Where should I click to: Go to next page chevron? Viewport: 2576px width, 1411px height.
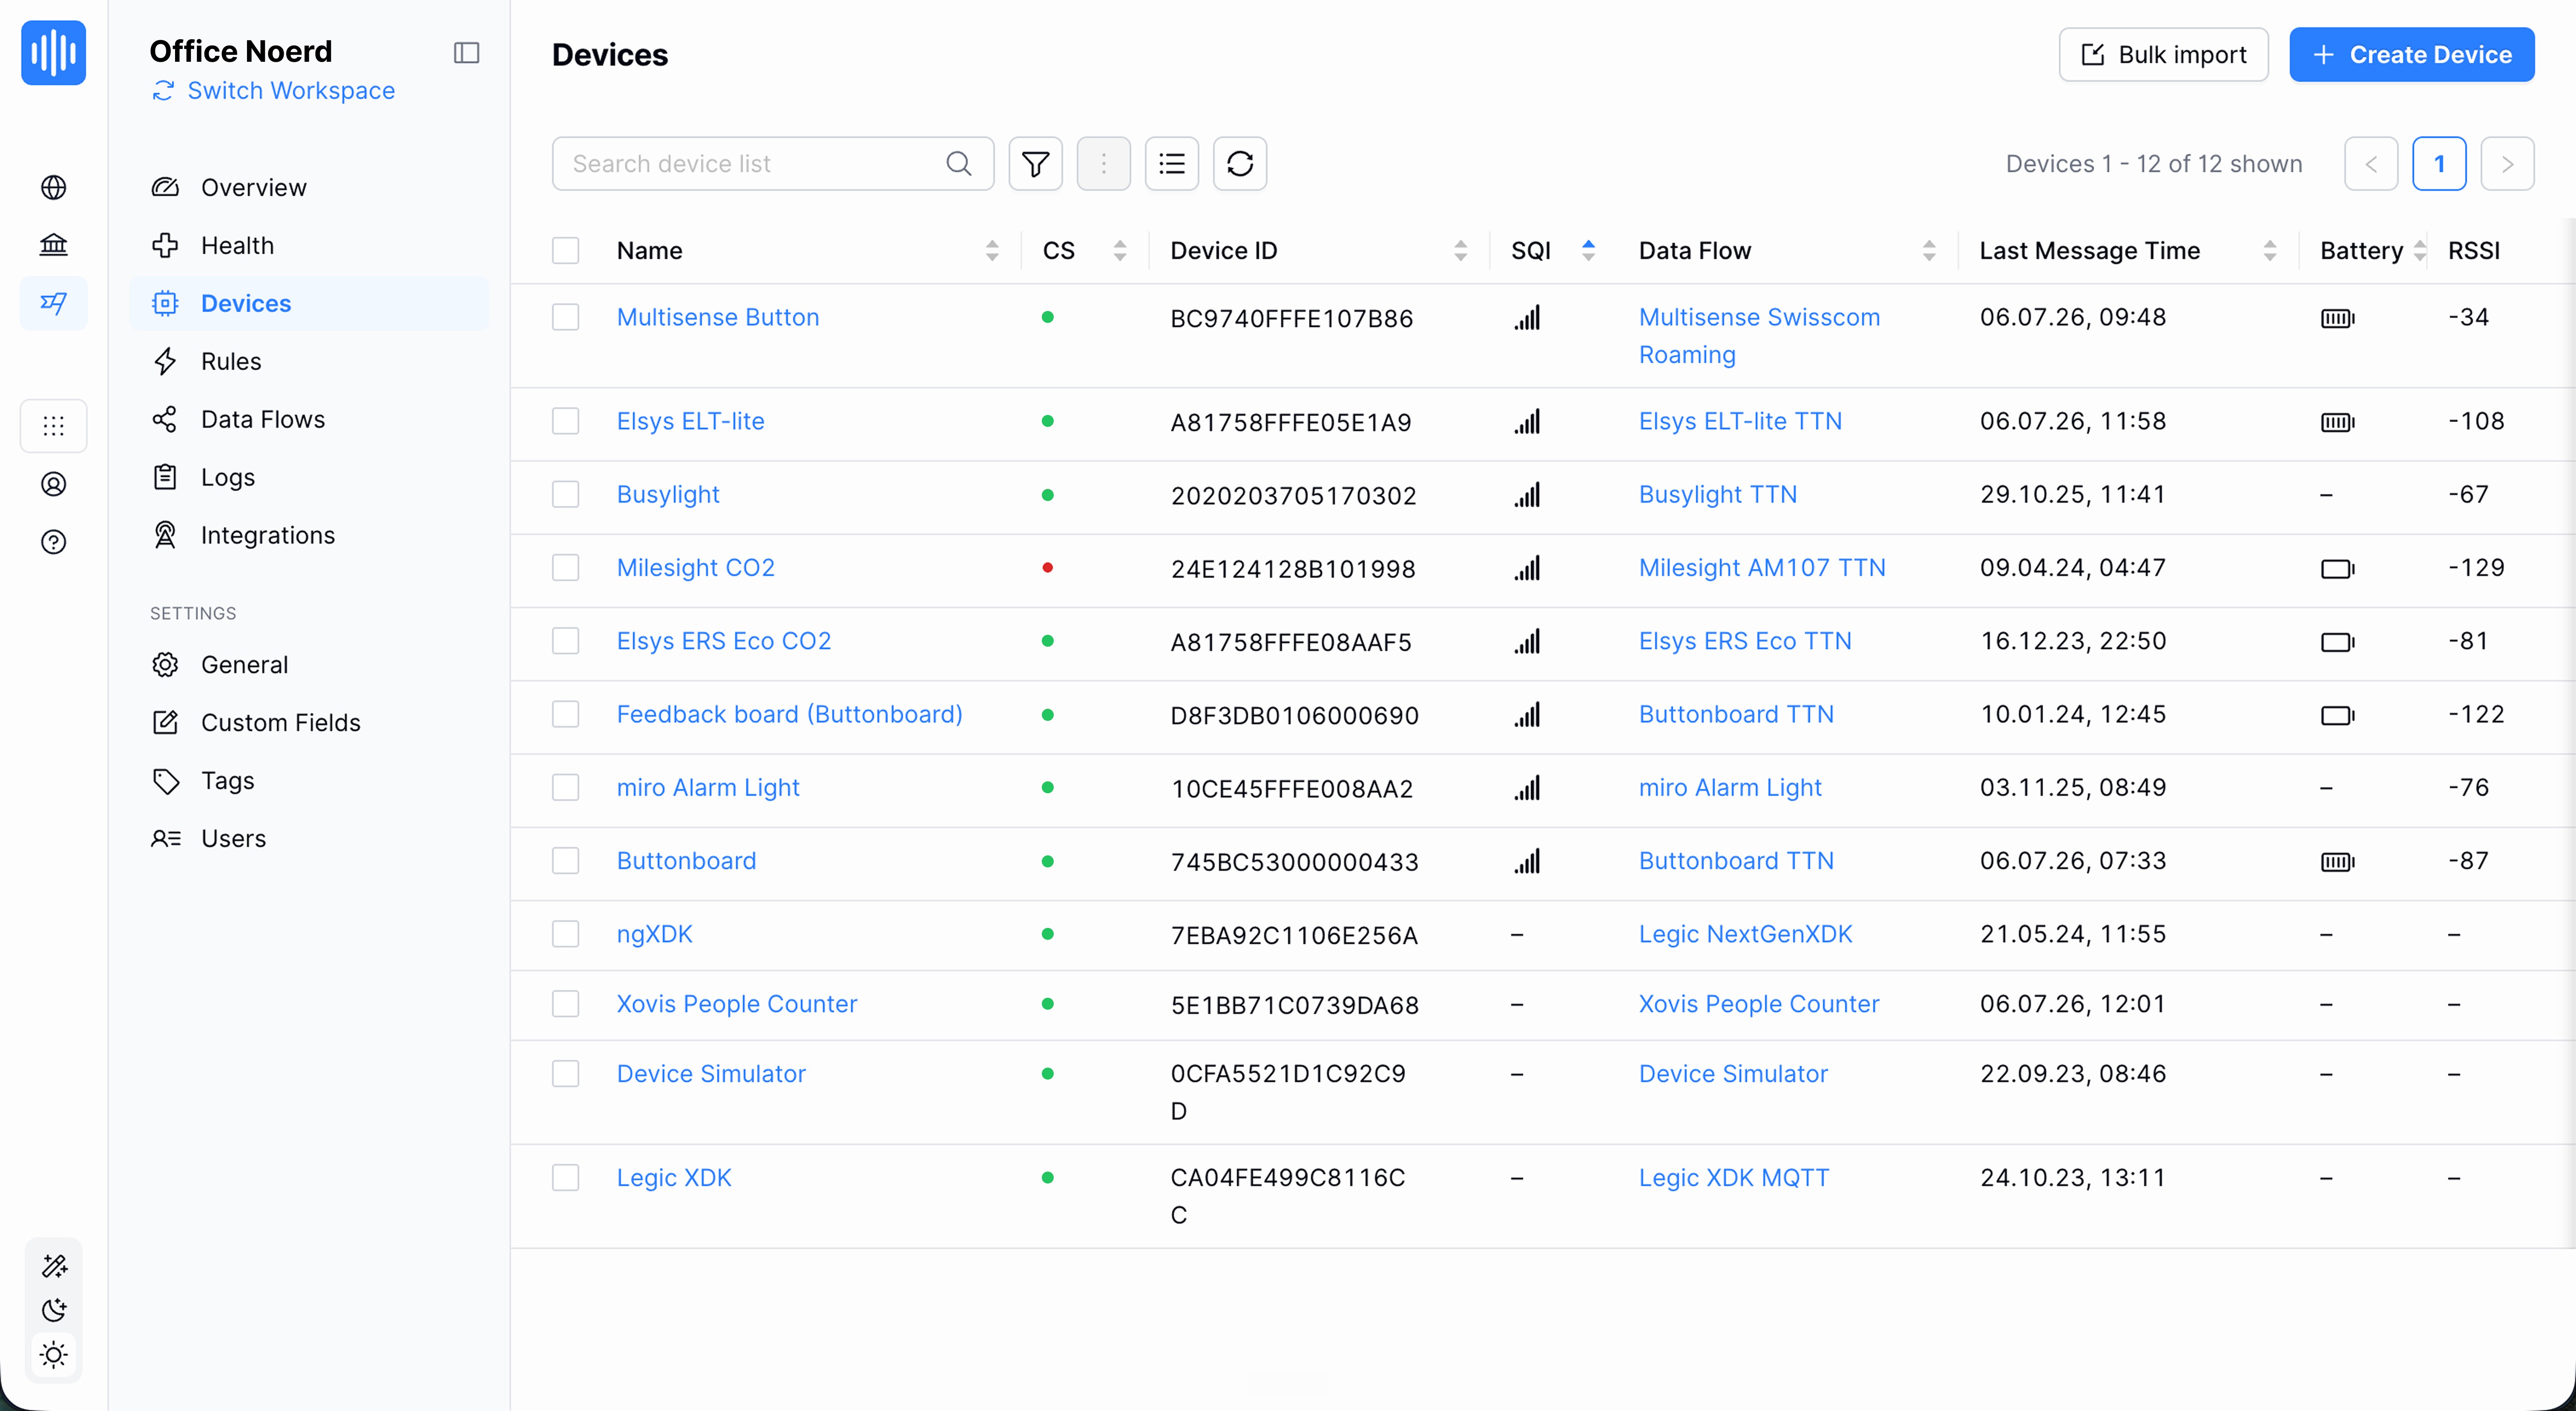pos(2507,163)
